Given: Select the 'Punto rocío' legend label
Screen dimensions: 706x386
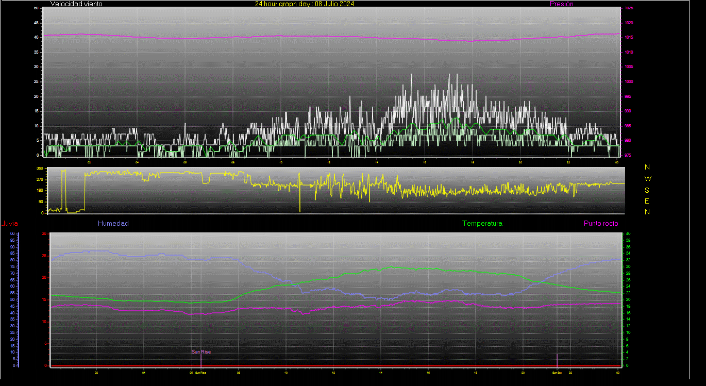Looking at the screenshot, I should pos(601,224).
